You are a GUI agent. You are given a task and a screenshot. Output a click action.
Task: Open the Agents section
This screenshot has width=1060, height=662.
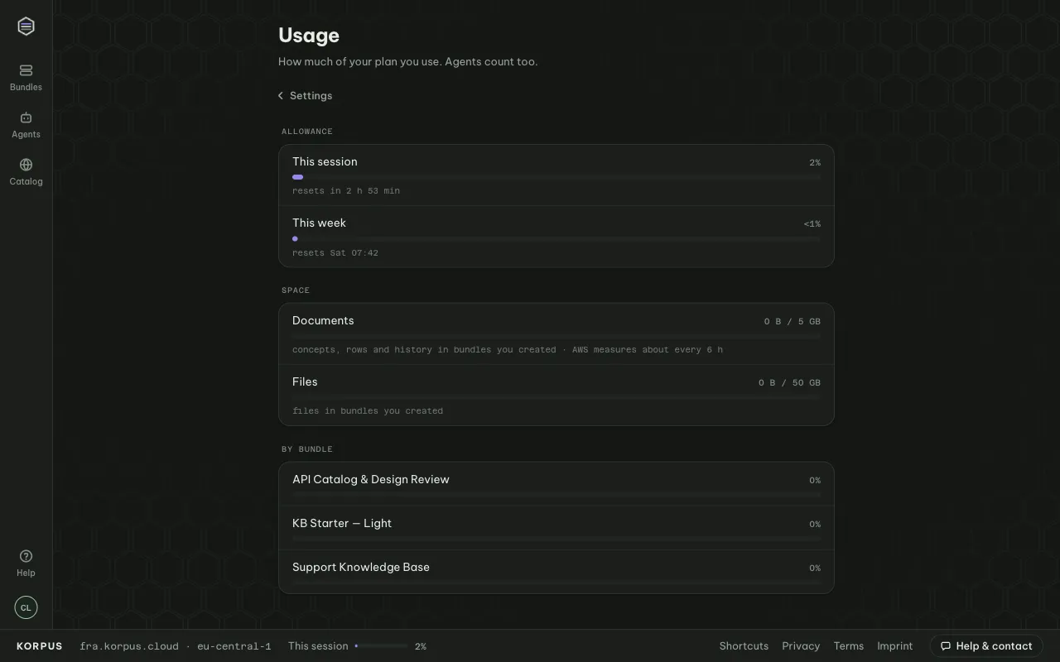pyautogui.click(x=26, y=125)
